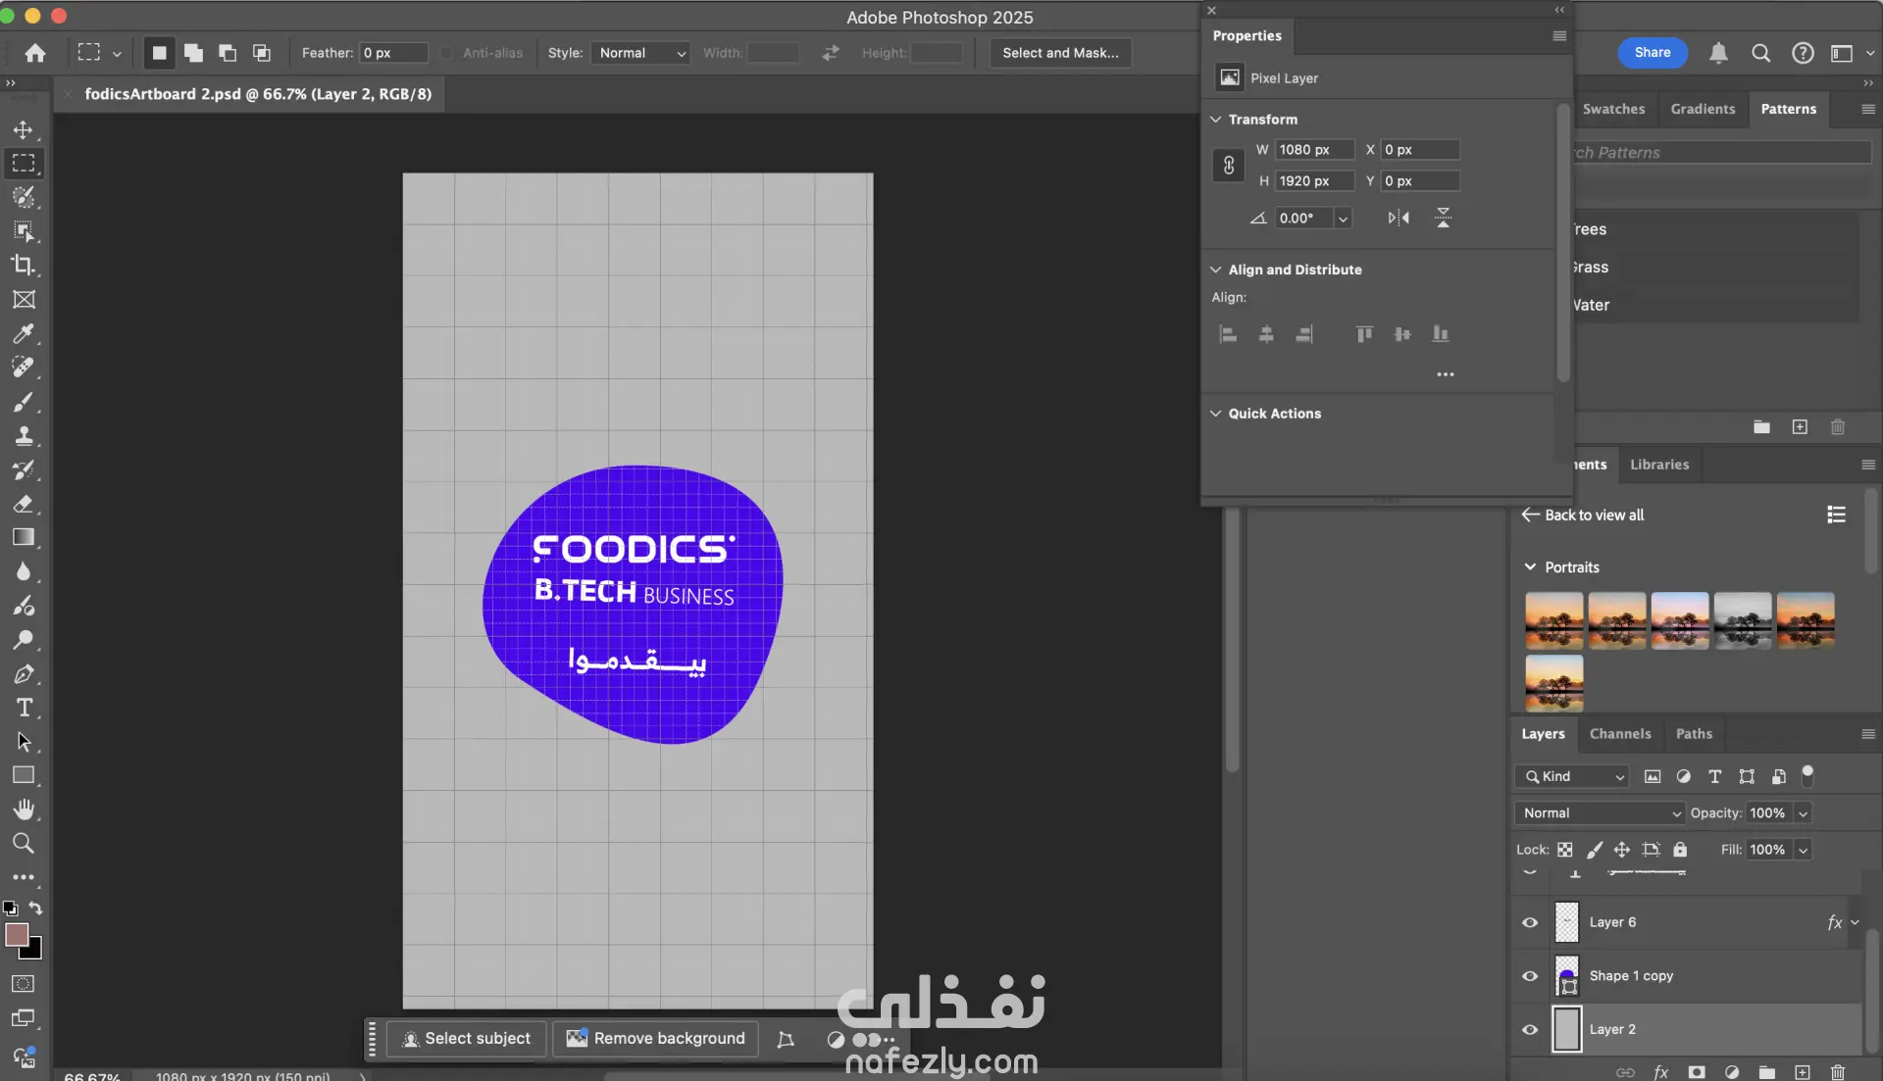
Task: Select the Horizontal Type tool
Action: (24, 708)
